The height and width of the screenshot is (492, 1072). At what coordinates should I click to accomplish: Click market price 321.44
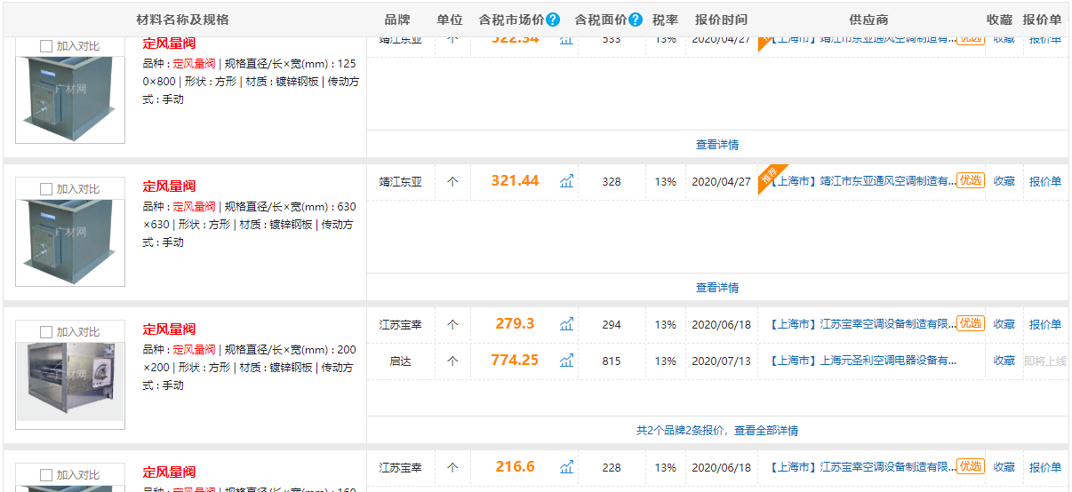515,180
